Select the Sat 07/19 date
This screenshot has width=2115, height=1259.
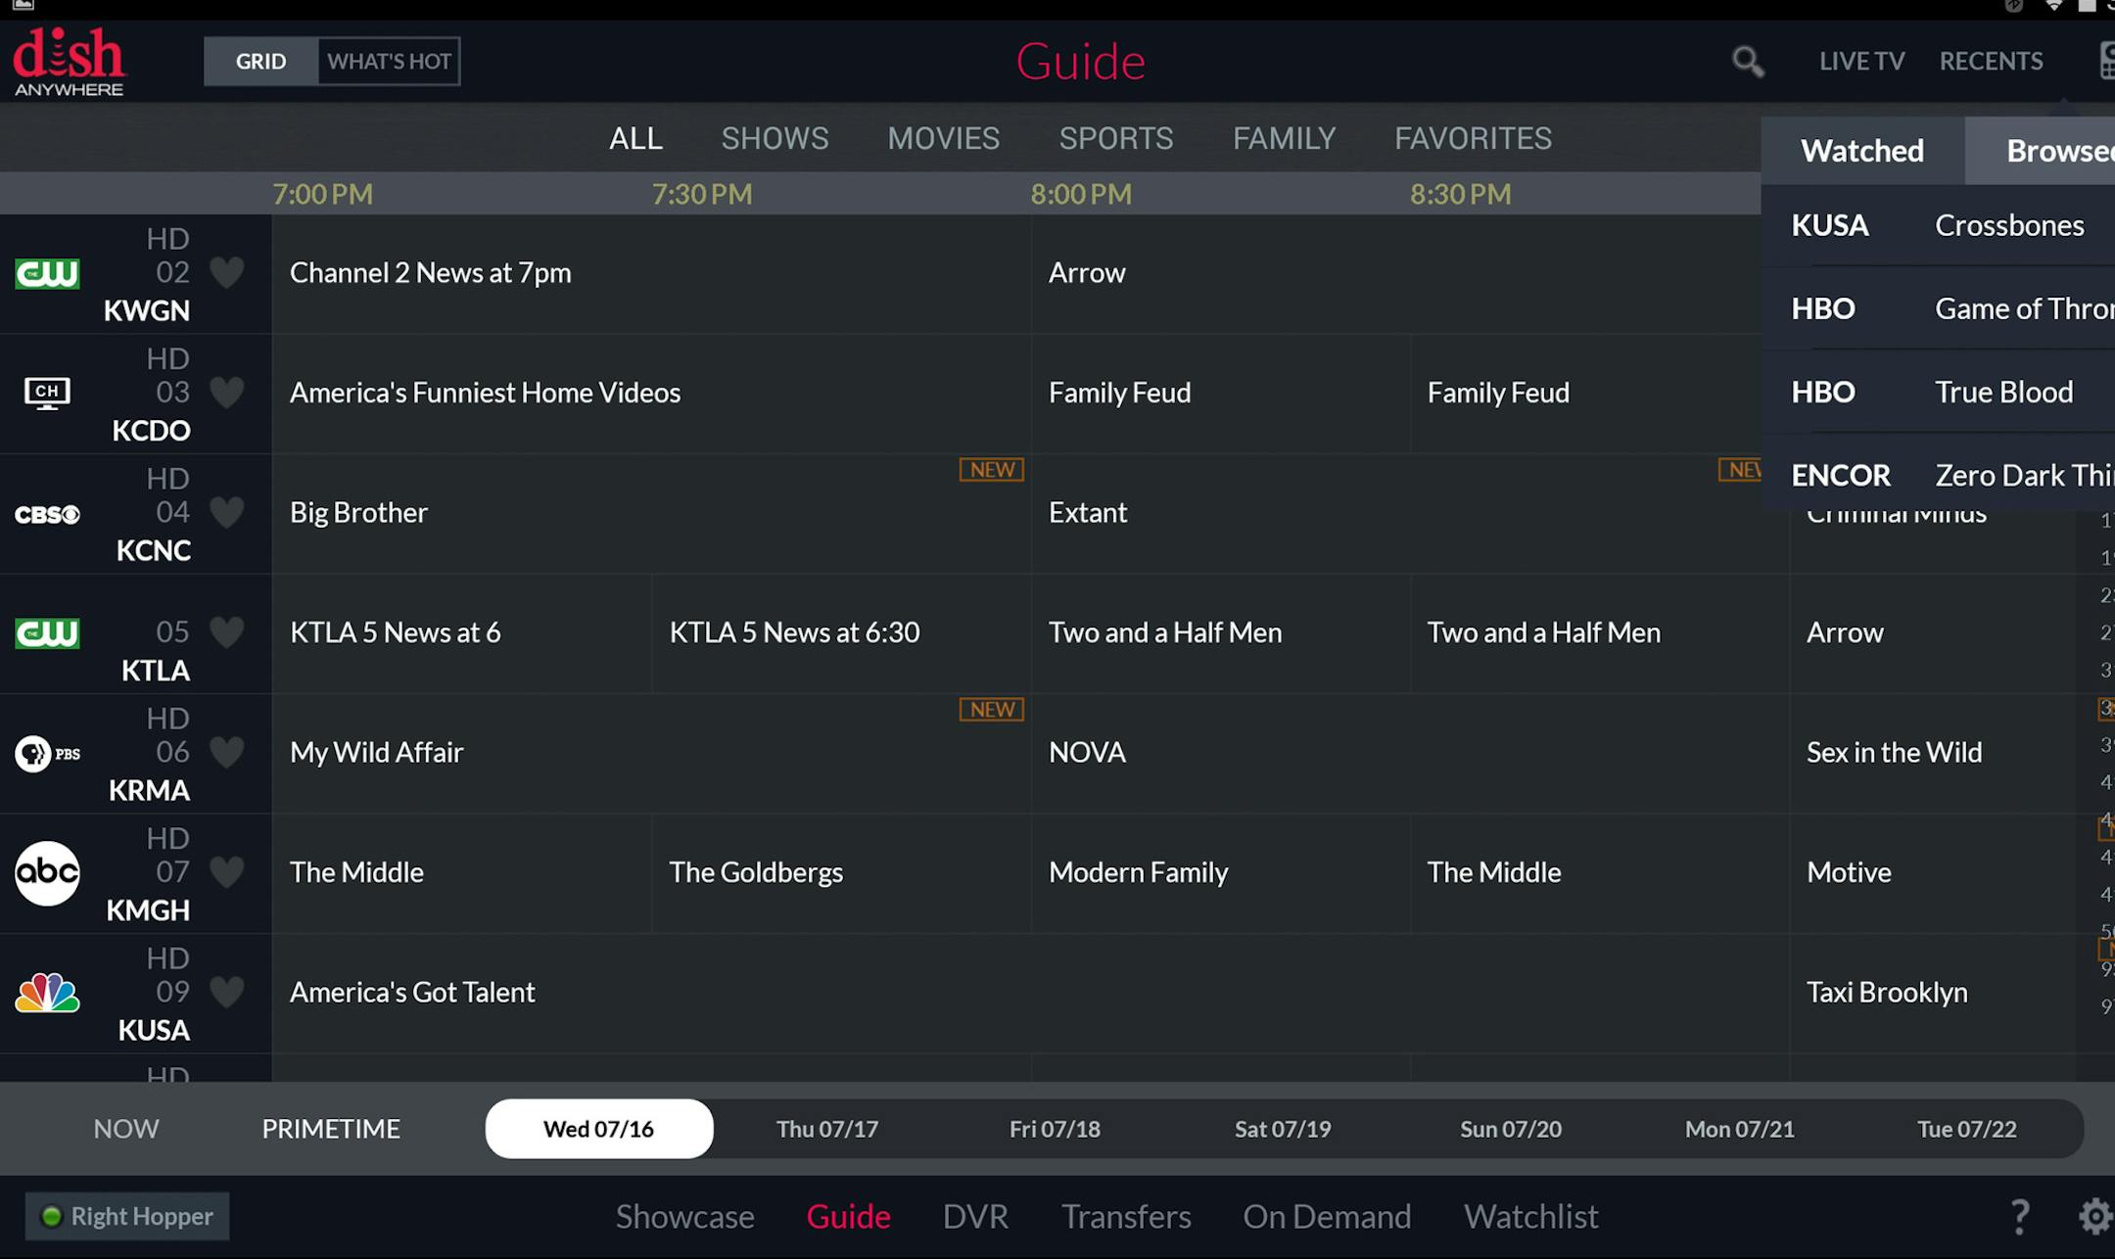click(1283, 1129)
